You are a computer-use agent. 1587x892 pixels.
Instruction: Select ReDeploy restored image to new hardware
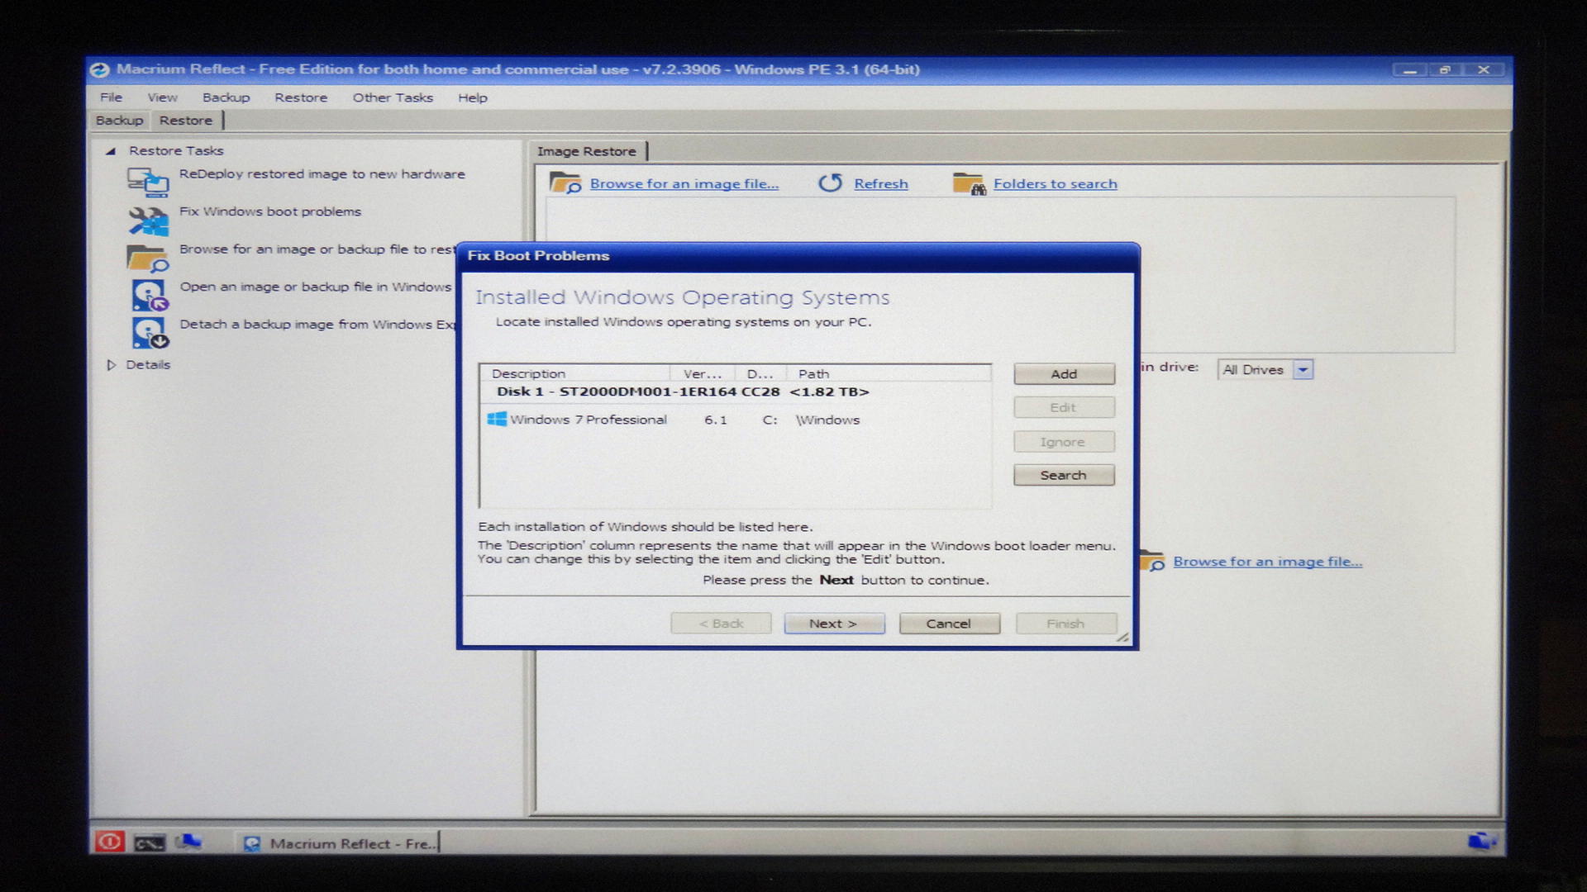tap(322, 174)
